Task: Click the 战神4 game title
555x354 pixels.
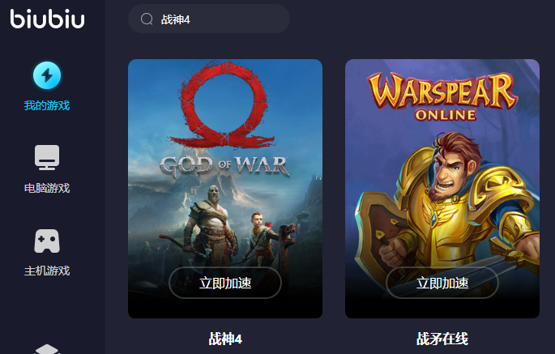Action: 225,339
